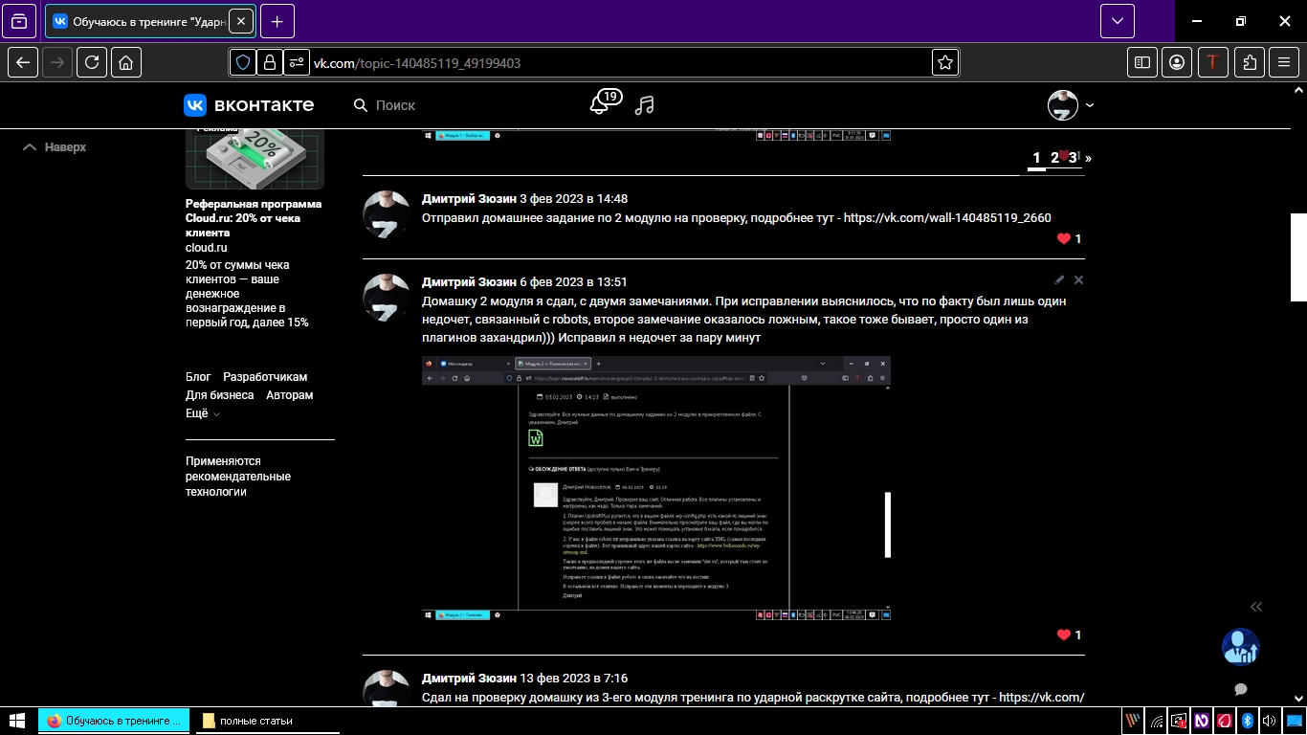Open Блог footer link
Image resolution: width=1307 pixels, height=735 pixels.
pyautogui.click(x=198, y=377)
